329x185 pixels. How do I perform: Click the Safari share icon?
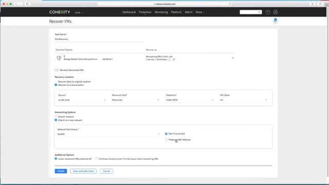pyautogui.click(x=312, y=4)
